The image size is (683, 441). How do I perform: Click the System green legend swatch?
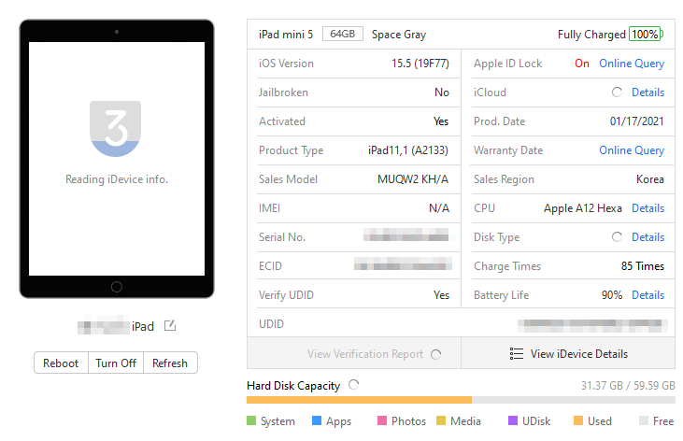point(251,420)
